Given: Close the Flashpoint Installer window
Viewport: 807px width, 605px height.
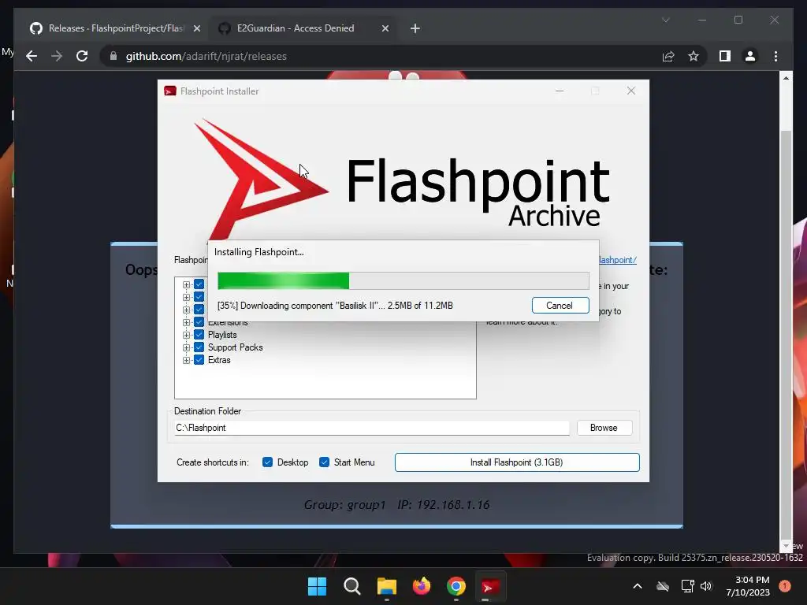Looking at the screenshot, I should coord(631,91).
